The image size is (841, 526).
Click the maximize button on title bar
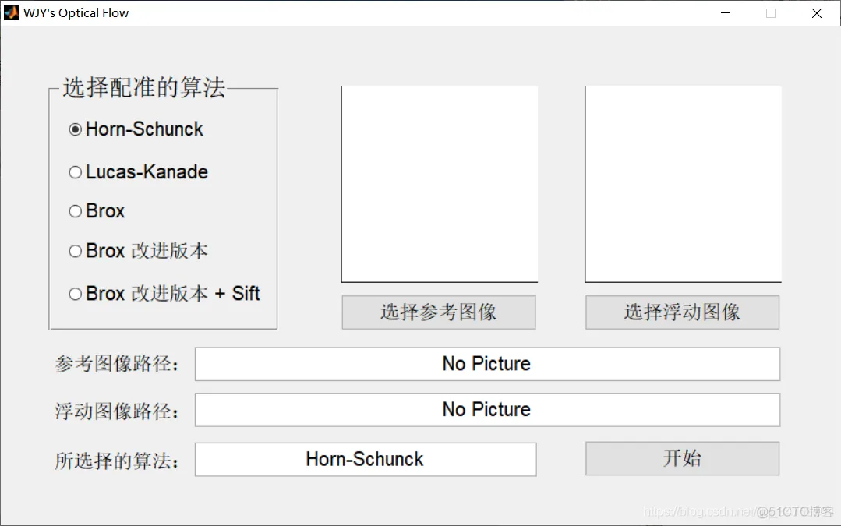771,12
